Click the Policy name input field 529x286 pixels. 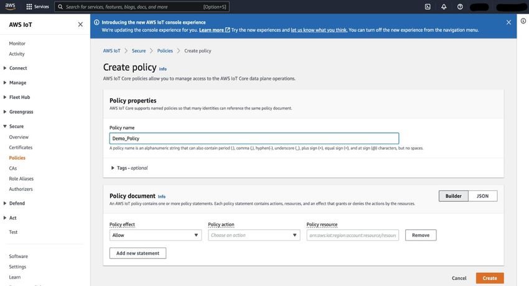(x=254, y=139)
